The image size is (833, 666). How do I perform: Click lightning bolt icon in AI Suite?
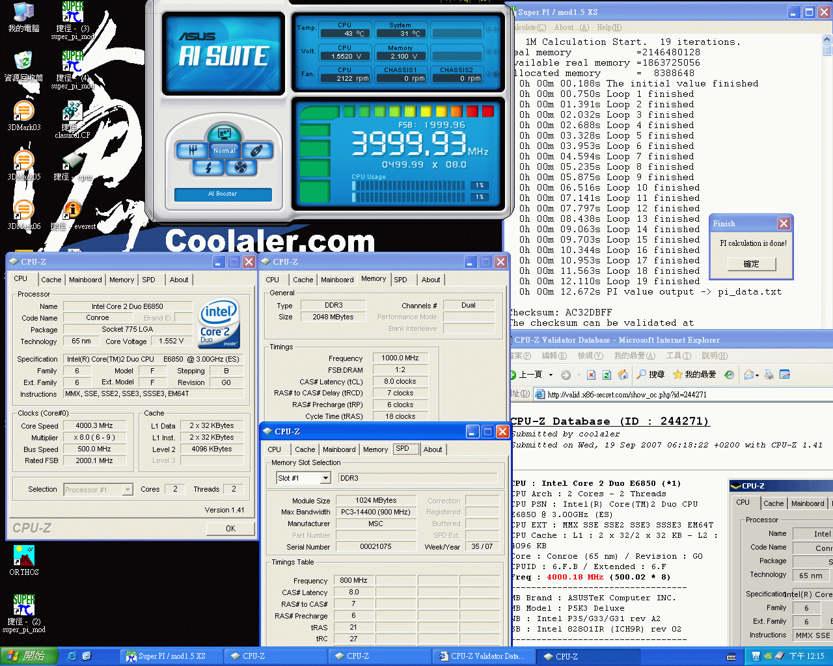(x=208, y=168)
